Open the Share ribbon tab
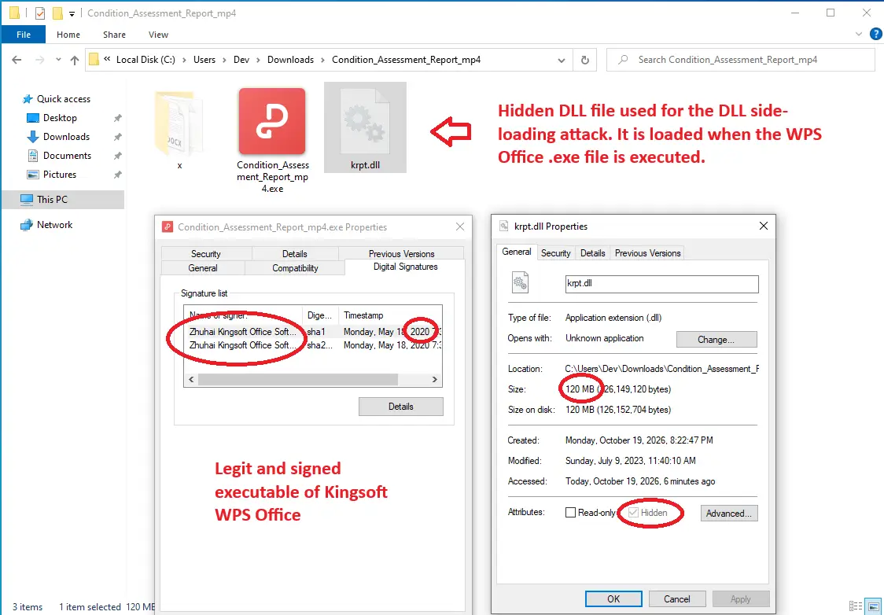The height and width of the screenshot is (615, 884). pos(115,35)
